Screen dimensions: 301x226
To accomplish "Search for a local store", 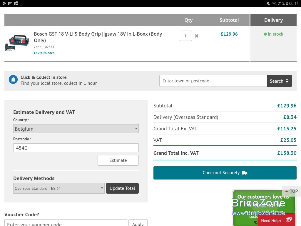I will coord(279,81).
